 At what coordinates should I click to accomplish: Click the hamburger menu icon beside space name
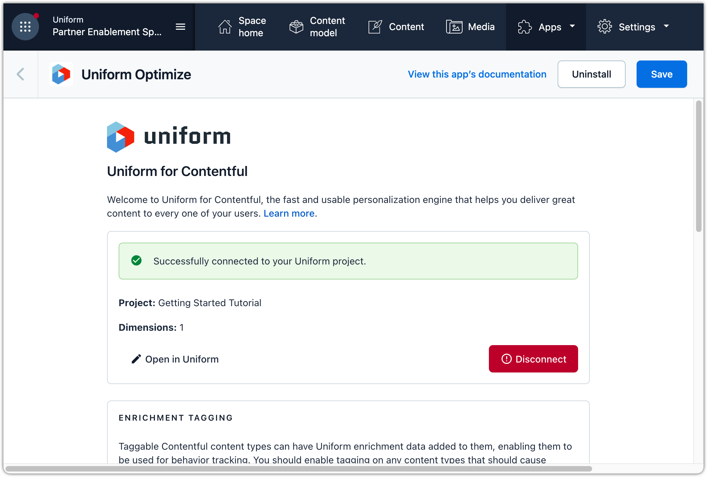point(181,27)
